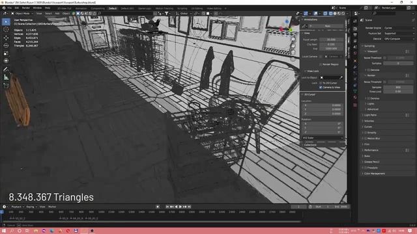Open the viewport Add menu button
Viewport: 417px width, 234px height.
point(57,14)
